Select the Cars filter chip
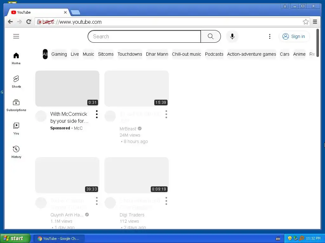The height and width of the screenshot is (243, 325). [284, 54]
